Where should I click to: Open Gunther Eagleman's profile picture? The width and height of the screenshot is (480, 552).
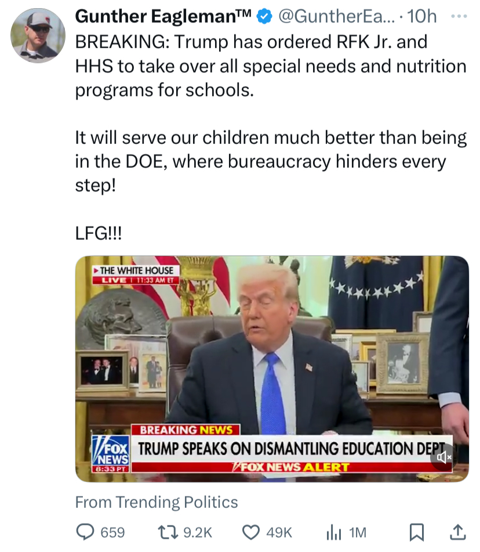tap(38, 35)
